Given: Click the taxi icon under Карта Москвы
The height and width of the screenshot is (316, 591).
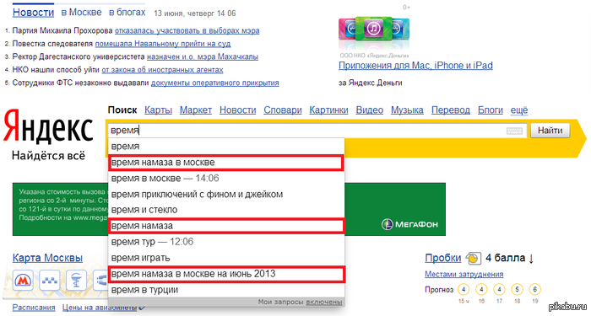Looking at the screenshot, I should pyautogui.click(x=49, y=281).
